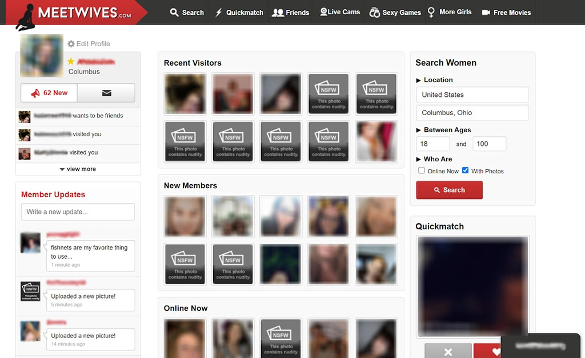Click the Live Cams webcam icon
This screenshot has width=585, height=358.
(x=323, y=12)
